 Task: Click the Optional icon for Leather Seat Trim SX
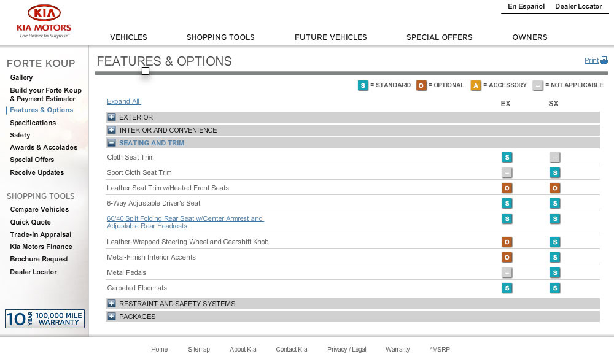click(x=554, y=188)
